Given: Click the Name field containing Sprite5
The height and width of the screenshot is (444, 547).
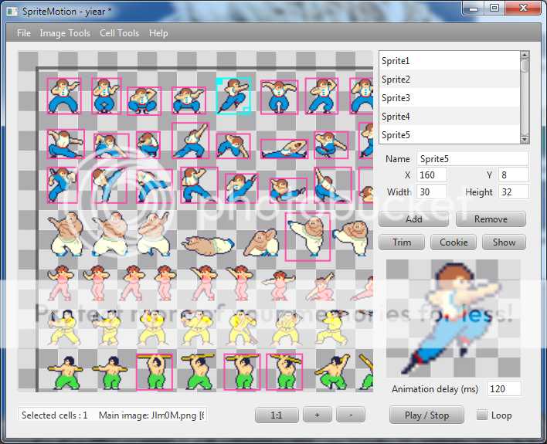Looking at the screenshot, I should pos(472,159).
